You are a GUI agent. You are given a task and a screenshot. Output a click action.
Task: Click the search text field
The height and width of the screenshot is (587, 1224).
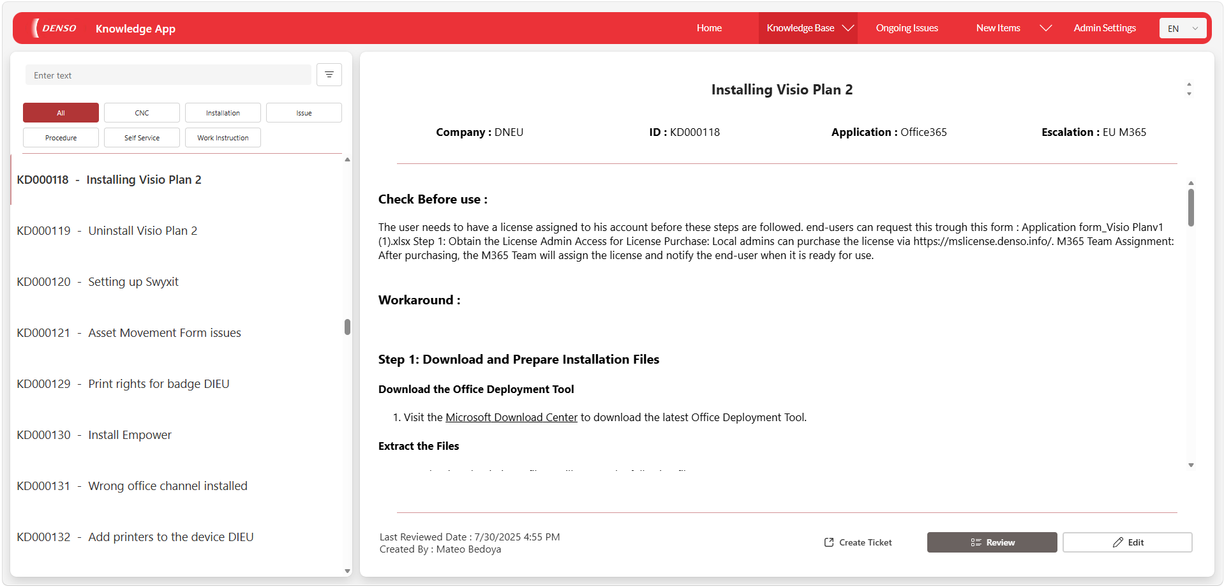coord(168,75)
